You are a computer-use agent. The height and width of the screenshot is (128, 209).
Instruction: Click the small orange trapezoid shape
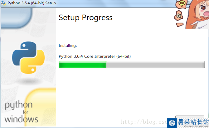point(180,25)
